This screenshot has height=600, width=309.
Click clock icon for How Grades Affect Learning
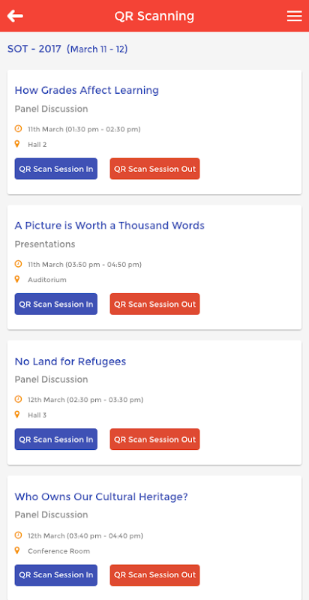[18, 128]
